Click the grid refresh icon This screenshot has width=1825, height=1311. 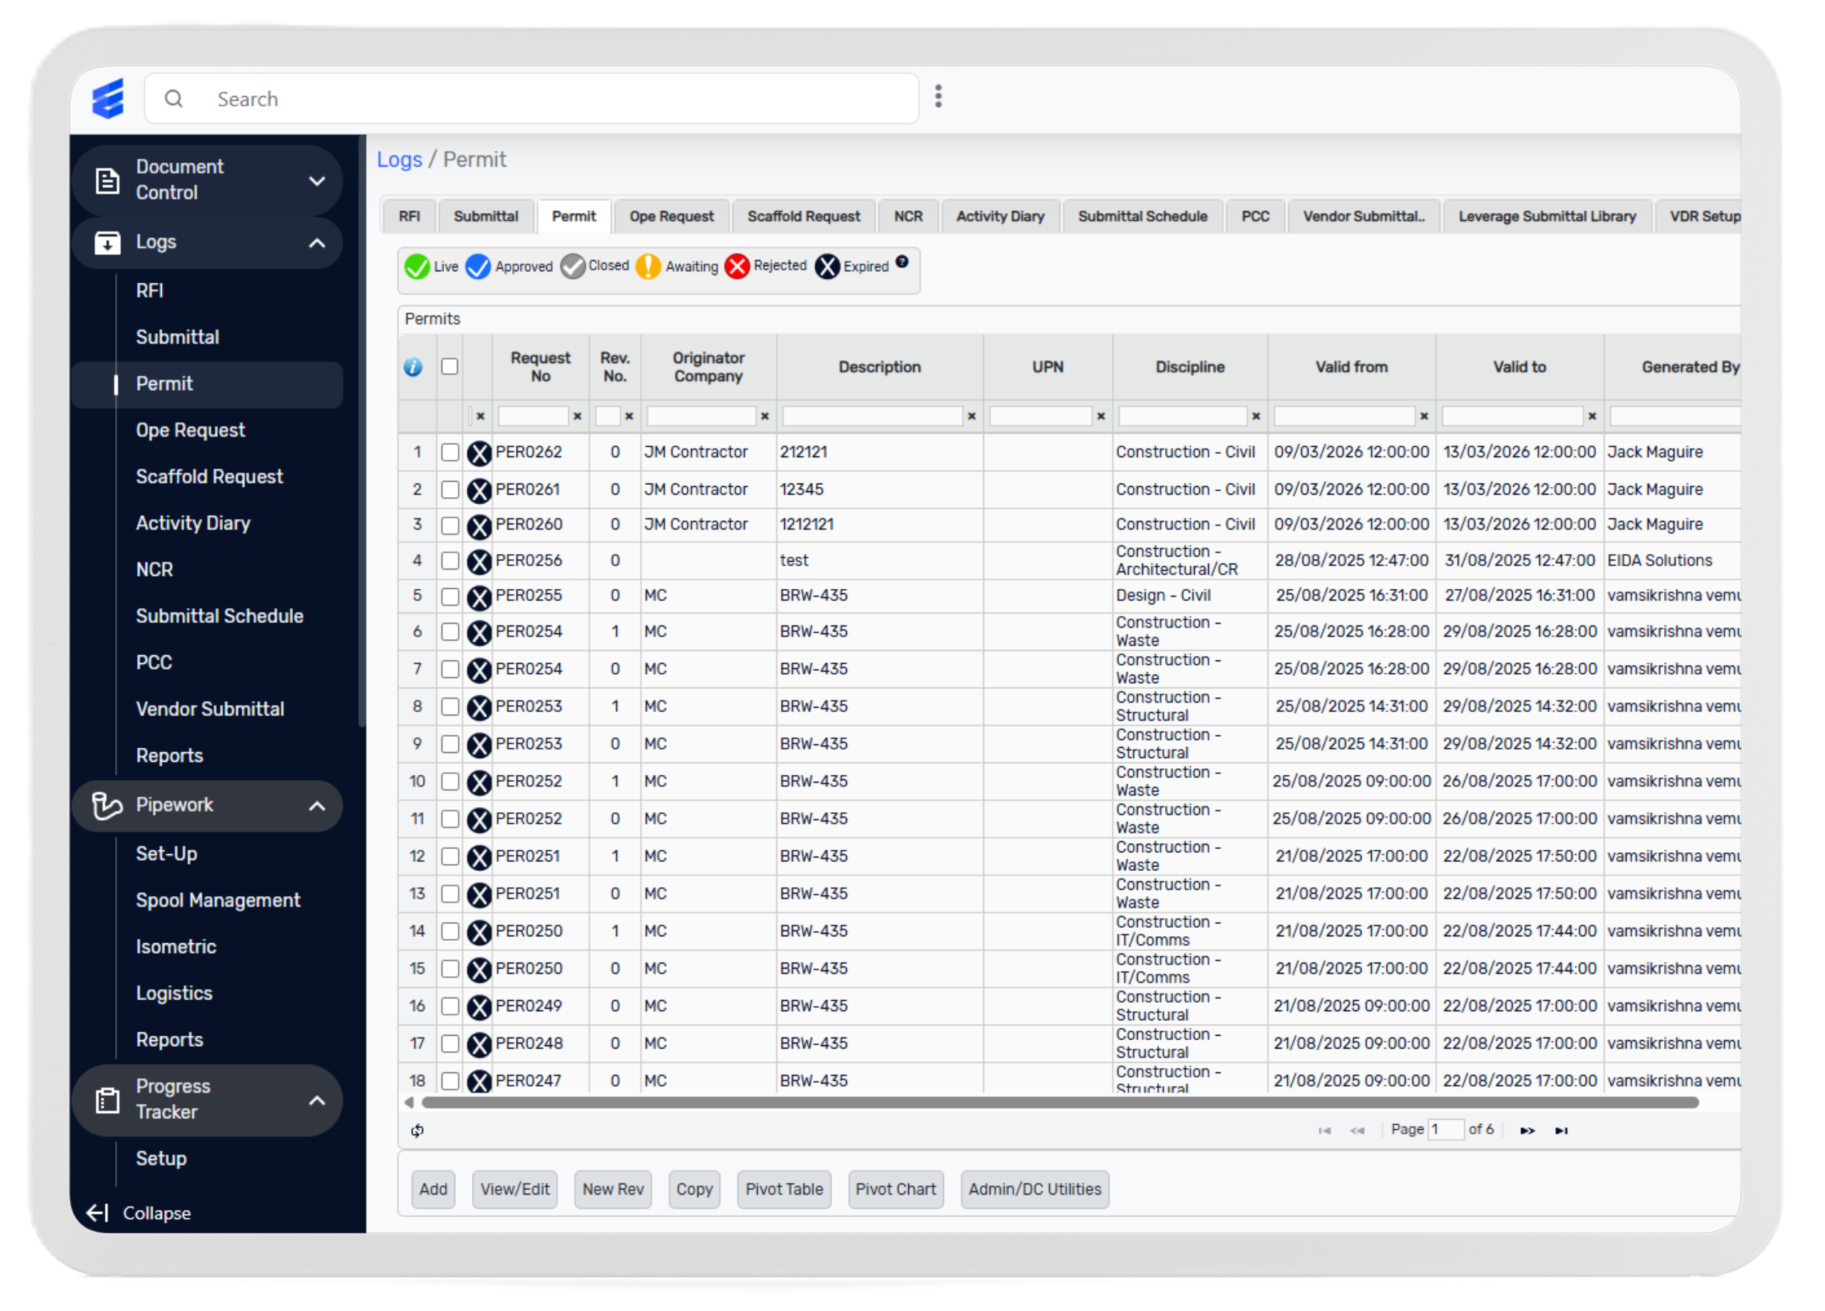click(417, 1131)
